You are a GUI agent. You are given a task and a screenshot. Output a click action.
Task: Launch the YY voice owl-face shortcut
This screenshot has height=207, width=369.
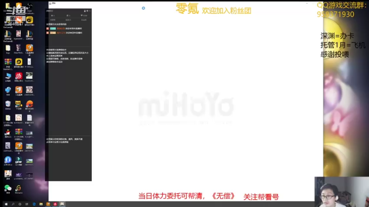coord(18,105)
